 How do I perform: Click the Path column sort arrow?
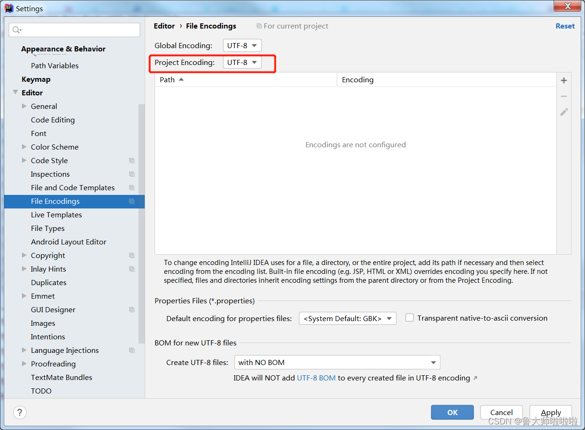181,79
